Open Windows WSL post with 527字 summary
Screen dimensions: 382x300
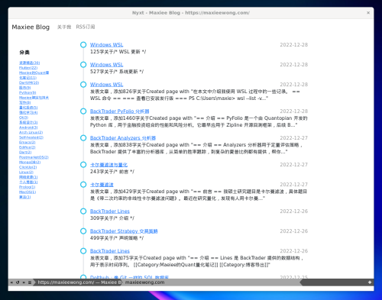coord(106,65)
